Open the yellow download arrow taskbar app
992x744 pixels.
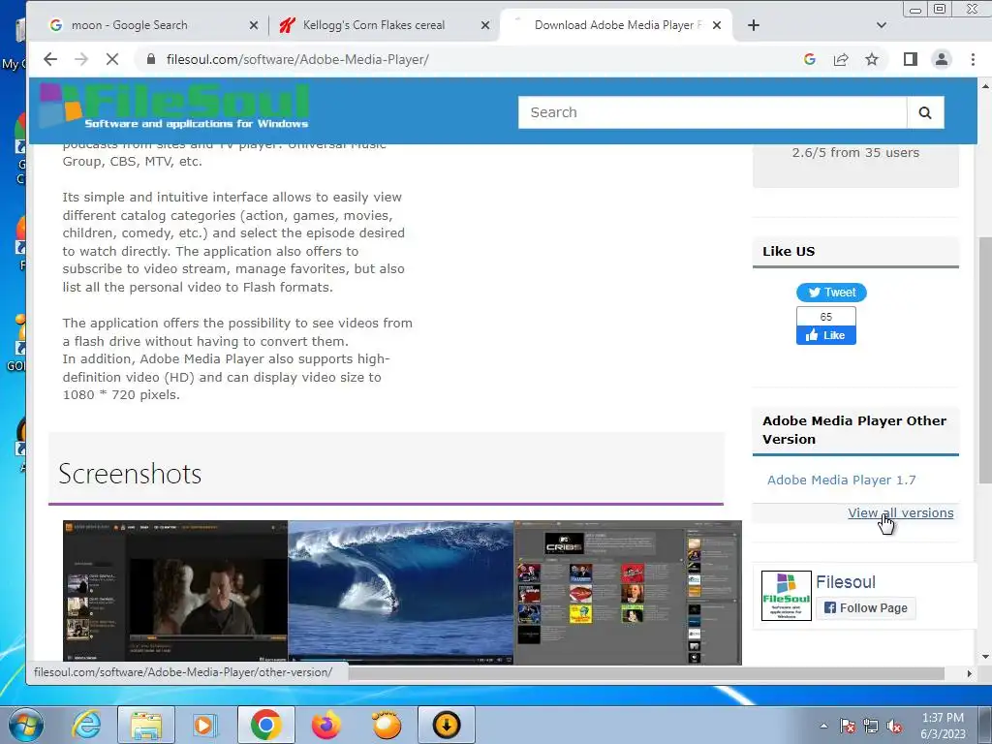[446, 725]
